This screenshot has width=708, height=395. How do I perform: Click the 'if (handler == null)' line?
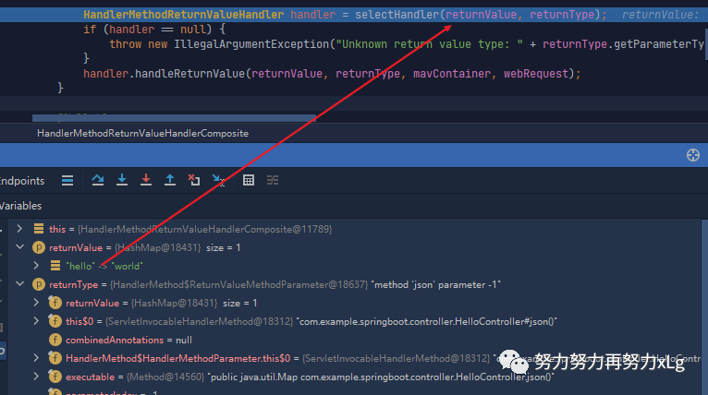pyautogui.click(x=154, y=30)
